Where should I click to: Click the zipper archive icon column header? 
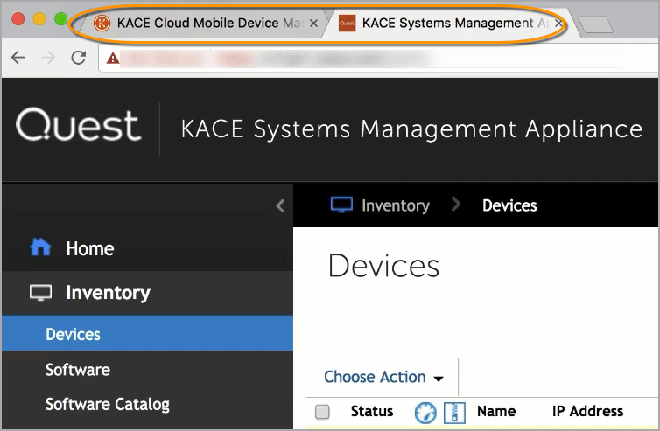click(x=454, y=412)
